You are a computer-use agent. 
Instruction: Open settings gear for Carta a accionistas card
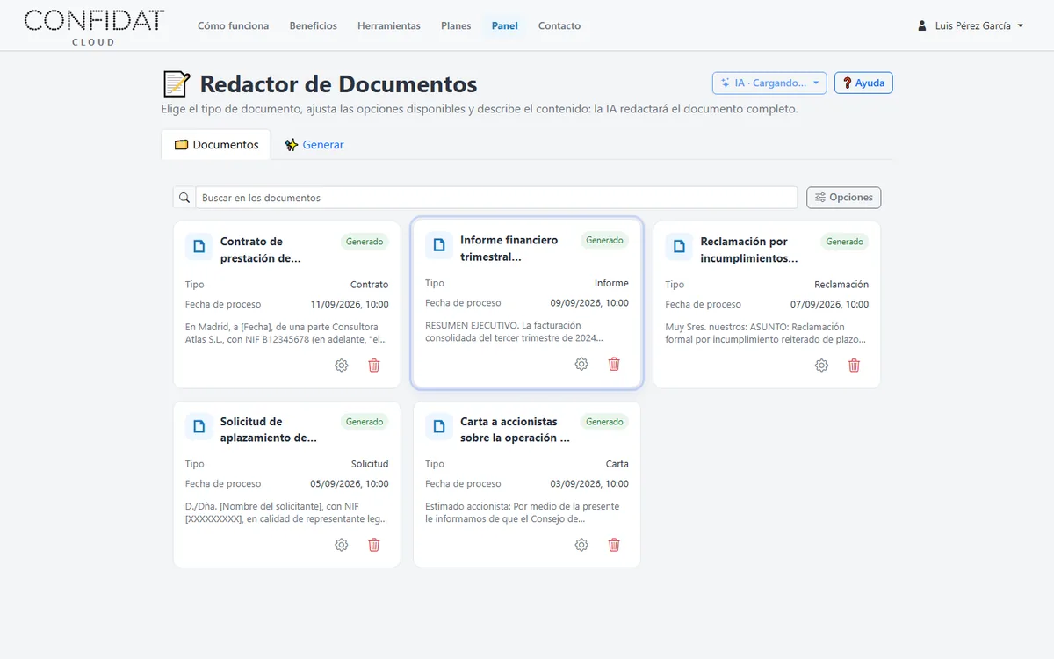(x=581, y=545)
